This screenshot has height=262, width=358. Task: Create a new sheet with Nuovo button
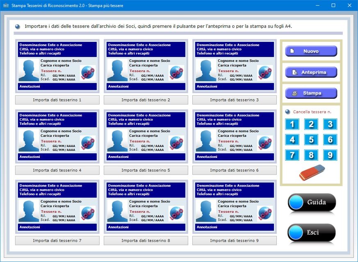click(311, 51)
